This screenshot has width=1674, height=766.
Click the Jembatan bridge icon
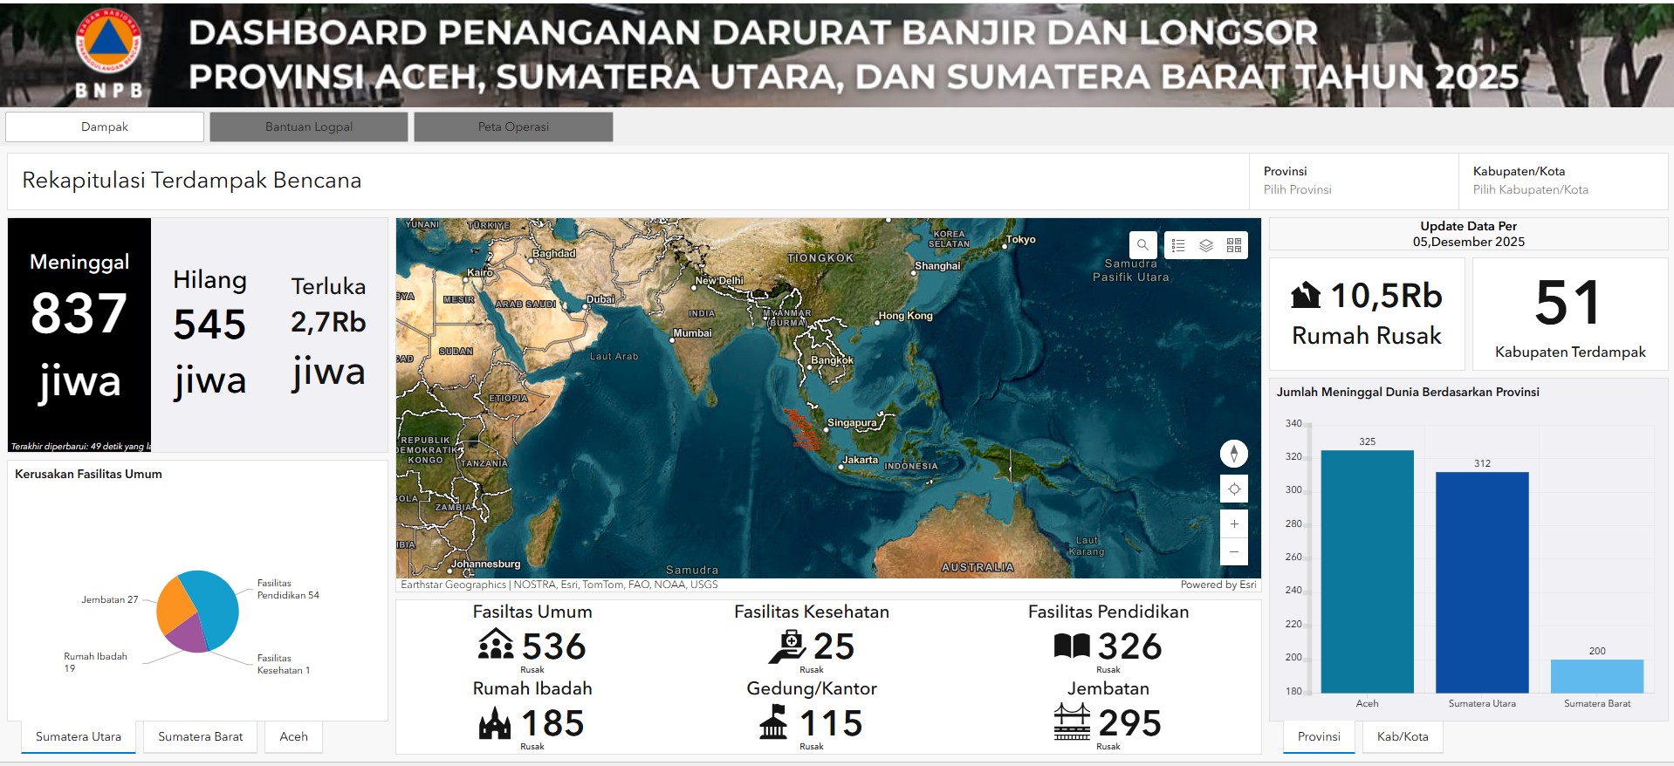1072,722
